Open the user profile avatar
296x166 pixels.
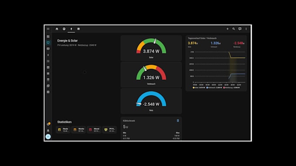coord(48,137)
